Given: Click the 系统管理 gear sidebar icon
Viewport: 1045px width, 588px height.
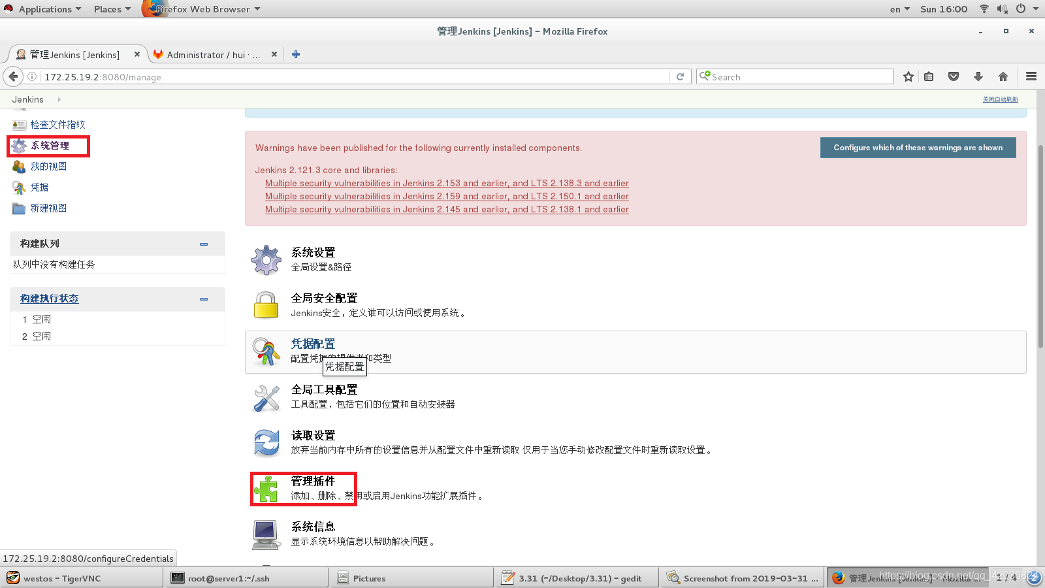Looking at the screenshot, I should (20, 146).
